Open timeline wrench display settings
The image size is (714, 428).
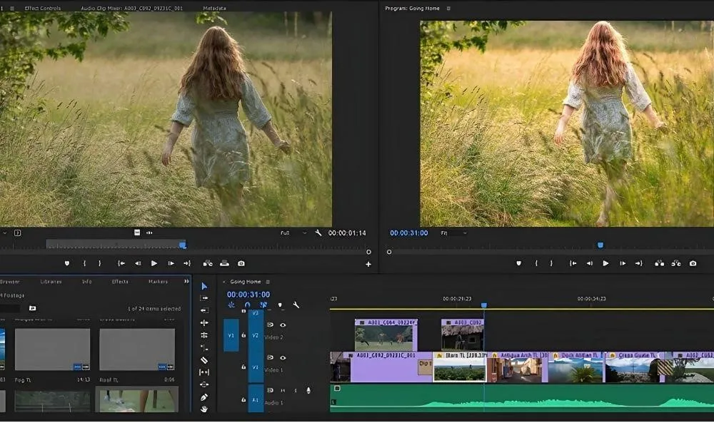[296, 305]
